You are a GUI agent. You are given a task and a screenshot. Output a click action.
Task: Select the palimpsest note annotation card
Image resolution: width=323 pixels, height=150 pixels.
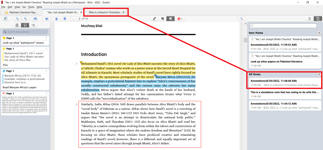point(25,41)
